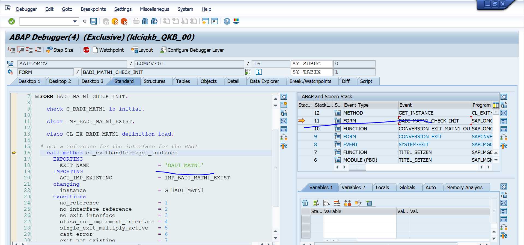This screenshot has width=524, height=245.
Task: Open the Miscellaneous menu
Action: tap(154, 9)
